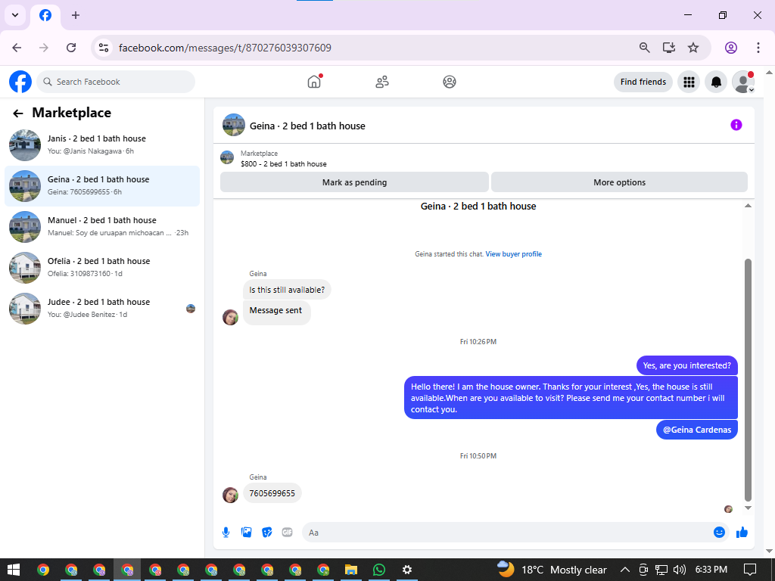Open Janis 2 bed 1 bath house chat
This screenshot has width=775, height=581.
pos(102,144)
